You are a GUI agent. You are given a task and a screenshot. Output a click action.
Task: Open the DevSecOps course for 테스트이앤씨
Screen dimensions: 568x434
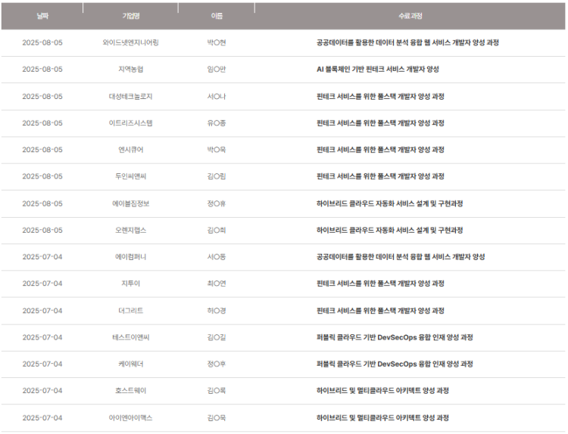point(395,337)
